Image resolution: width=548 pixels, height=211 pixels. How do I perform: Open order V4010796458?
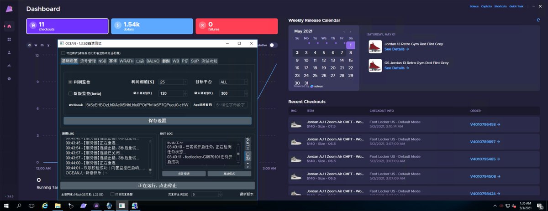click(x=485, y=124)
